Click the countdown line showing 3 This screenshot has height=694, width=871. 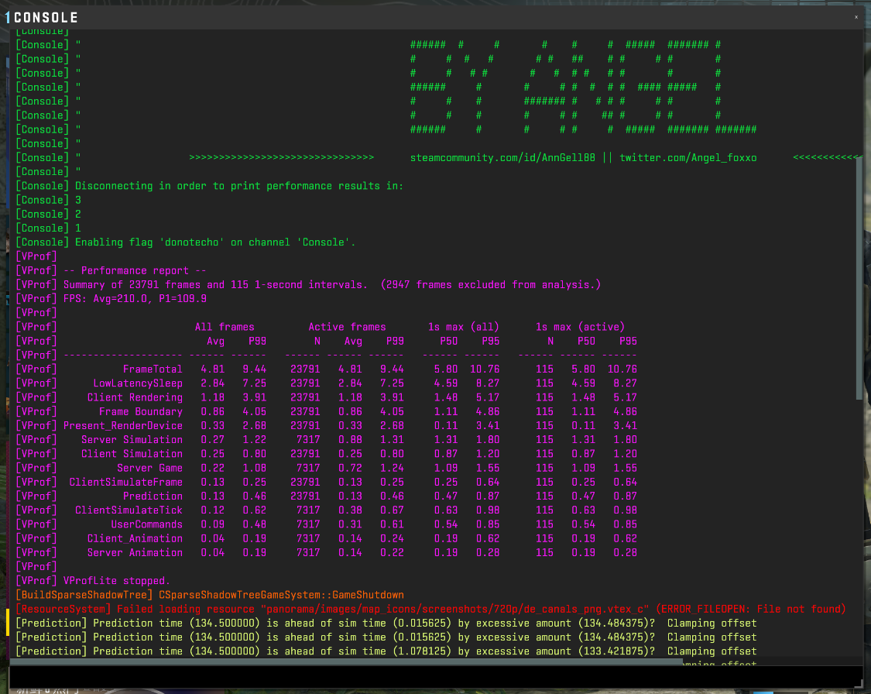(48, 200)
